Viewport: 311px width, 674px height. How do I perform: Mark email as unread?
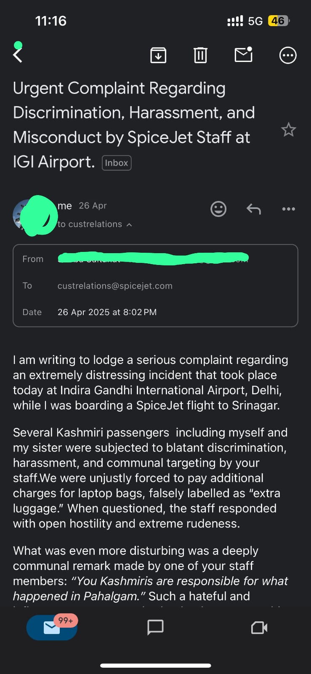tap(243, 55)
